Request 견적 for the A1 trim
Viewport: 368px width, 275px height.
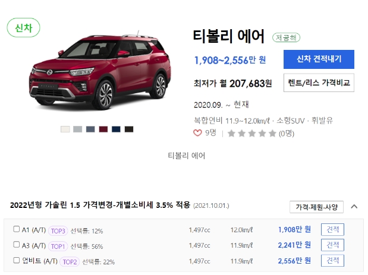point(332,229)
